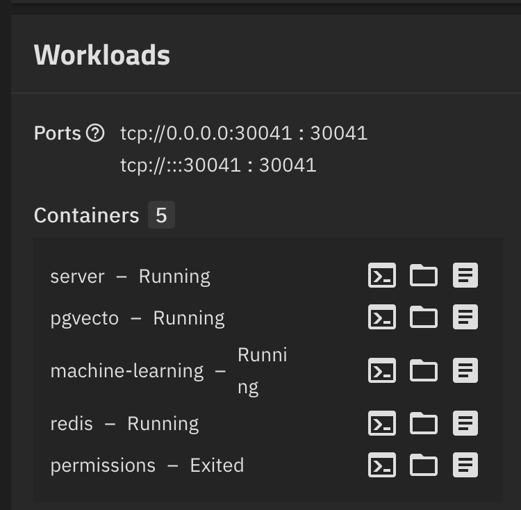This screenshot has width=521, height=510.
Task: Browse volume mounts of pgvecto container
Action: click(424, 317)
